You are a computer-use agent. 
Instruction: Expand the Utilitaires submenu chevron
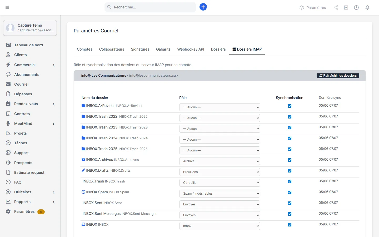(x=54, y=192)
